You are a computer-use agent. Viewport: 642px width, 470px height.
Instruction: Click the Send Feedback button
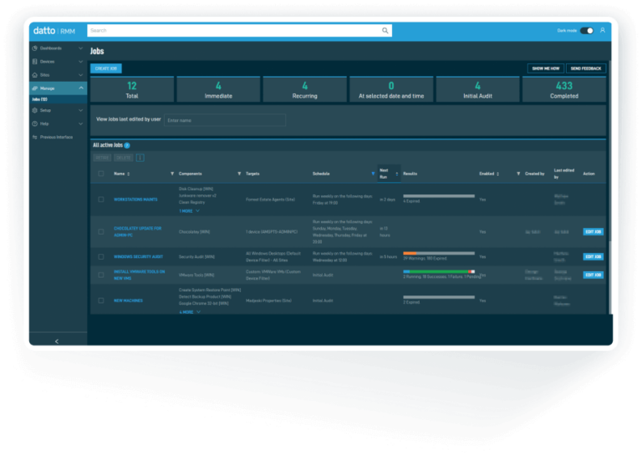[x=585, y=68]
